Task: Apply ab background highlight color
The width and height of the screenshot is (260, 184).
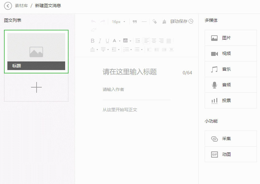Action: point(125,41)
